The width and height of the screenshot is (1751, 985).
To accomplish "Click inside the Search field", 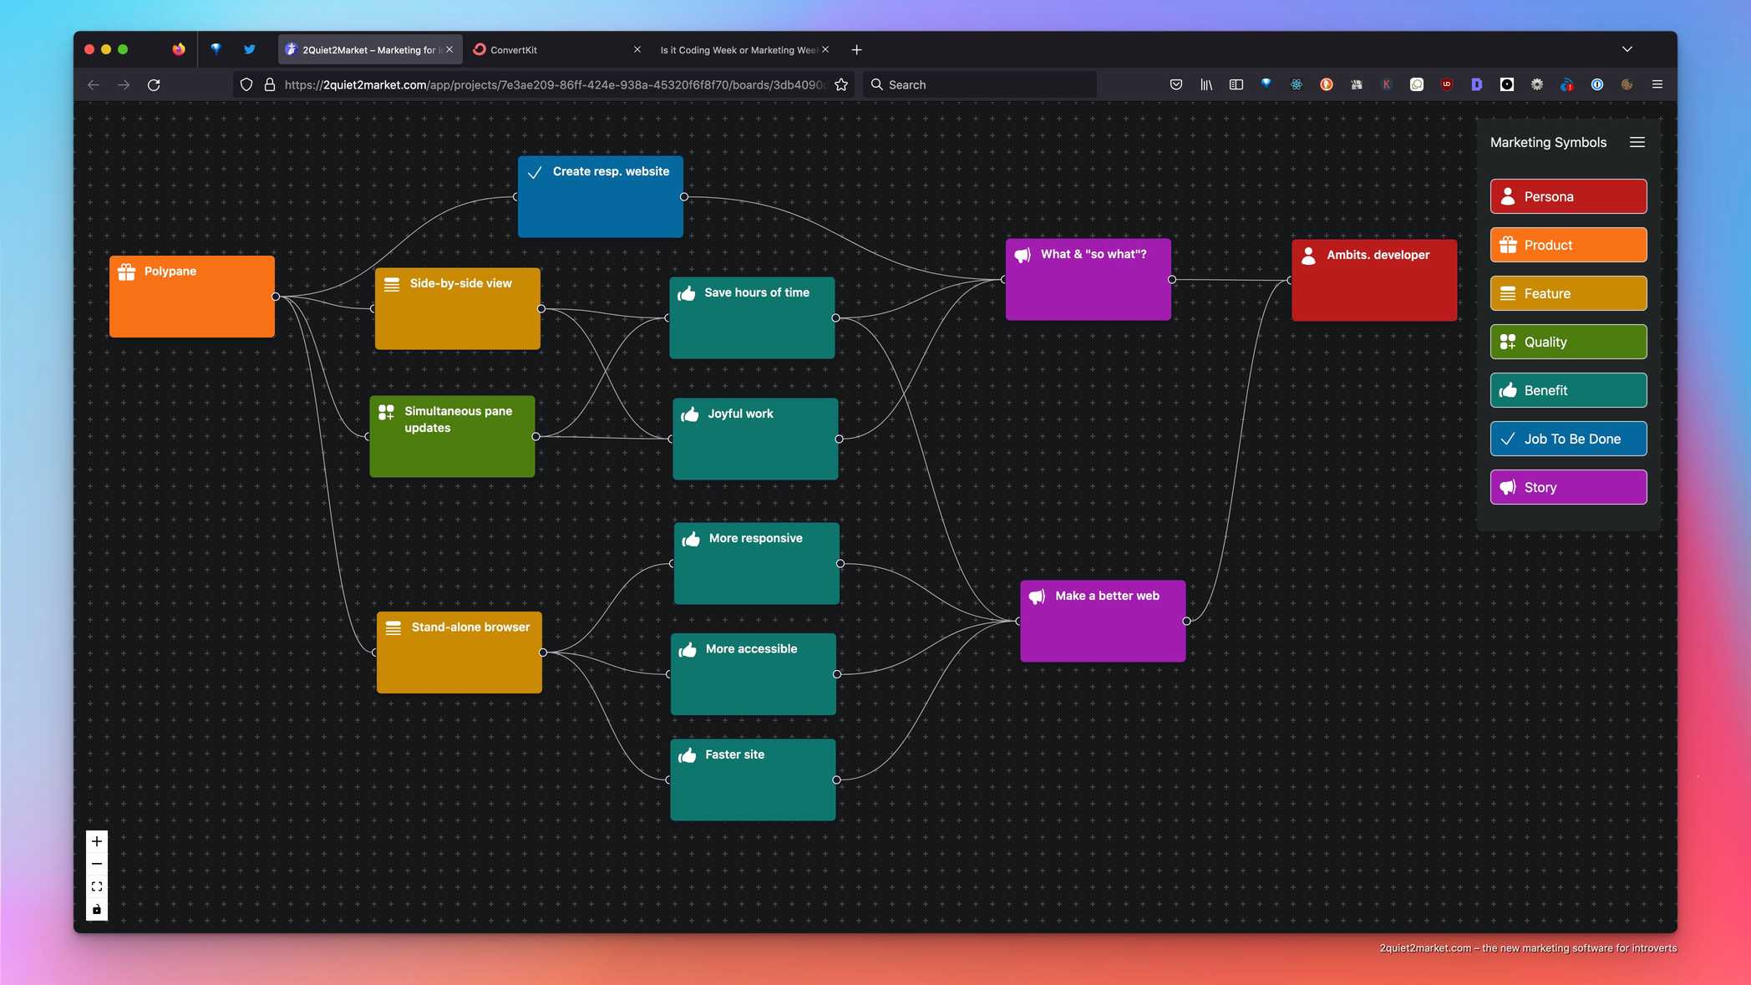I will pyautogui.click(x=977, y=84).
